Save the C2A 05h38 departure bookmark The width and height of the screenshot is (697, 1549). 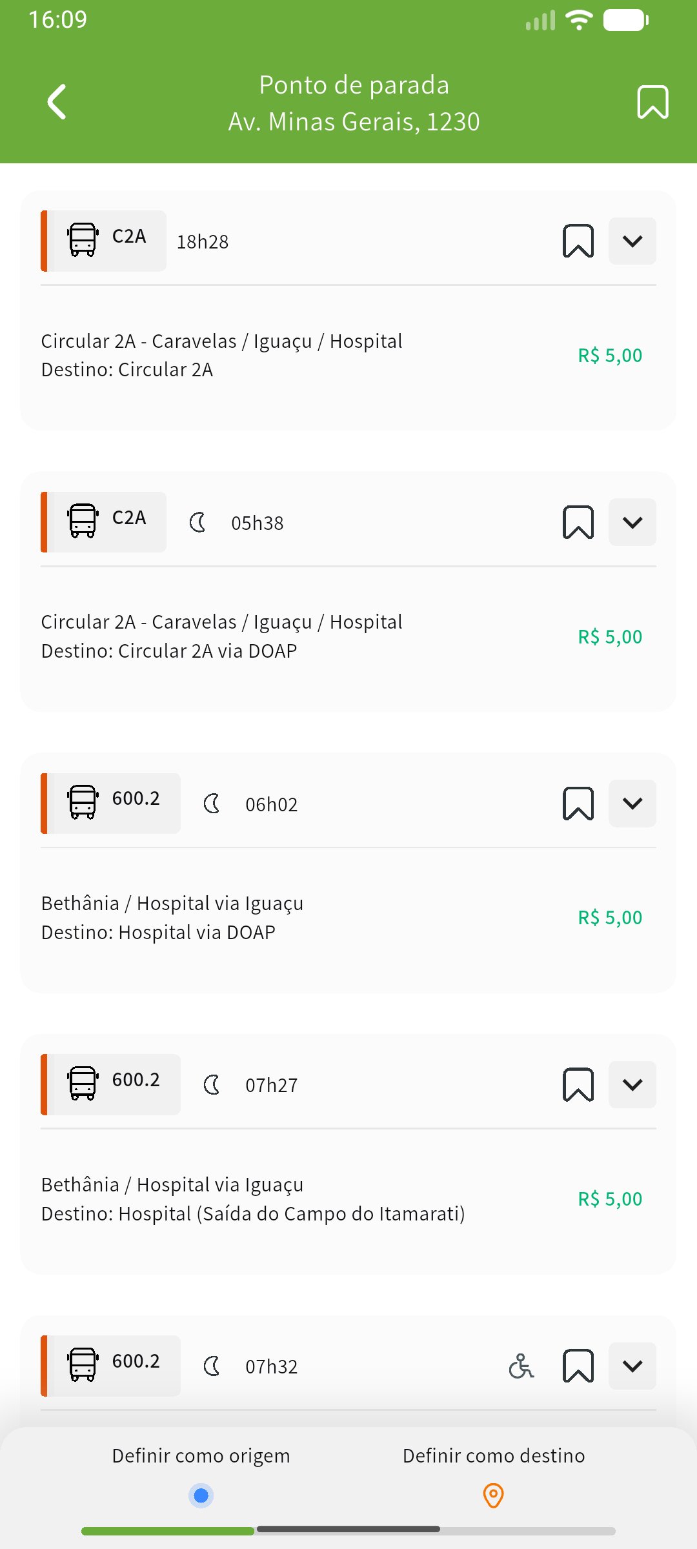pos(578,522)
